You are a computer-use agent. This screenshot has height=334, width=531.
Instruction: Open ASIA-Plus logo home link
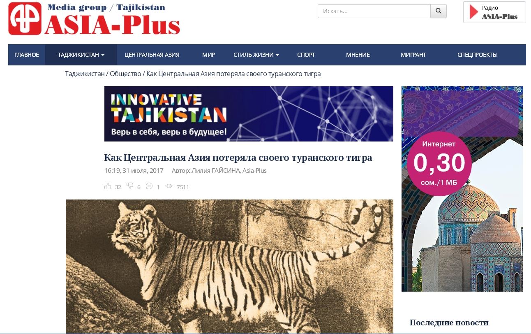(94, 19)
